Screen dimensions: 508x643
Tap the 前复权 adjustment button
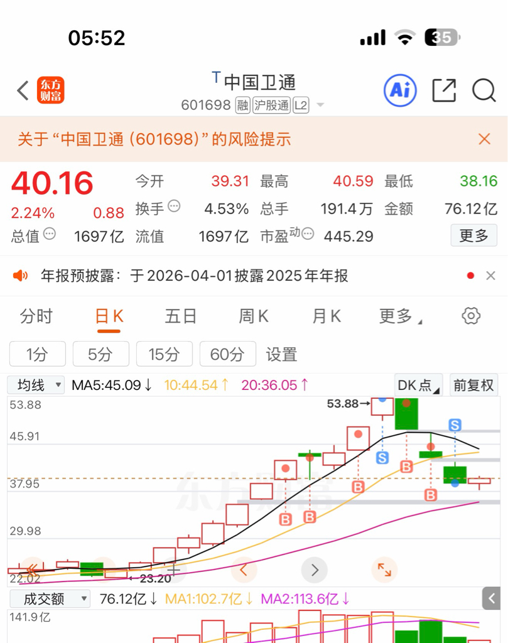(473, 385)
